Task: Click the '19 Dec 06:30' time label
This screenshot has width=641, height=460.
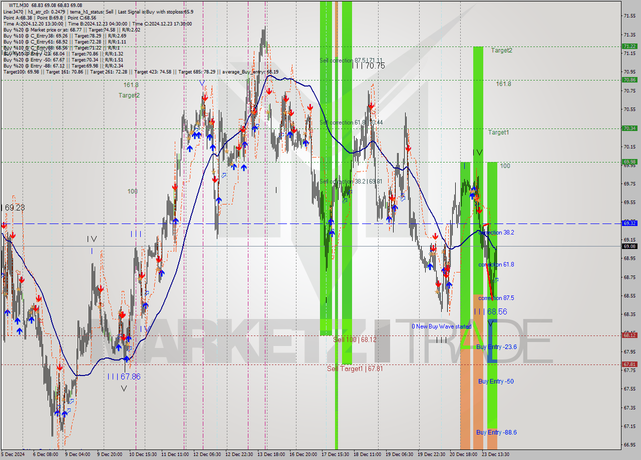Action: tap(399, 454)
